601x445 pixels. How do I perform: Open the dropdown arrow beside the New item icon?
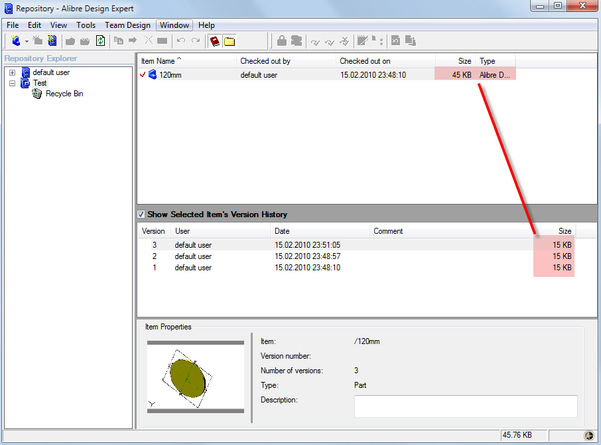point(27,41)
